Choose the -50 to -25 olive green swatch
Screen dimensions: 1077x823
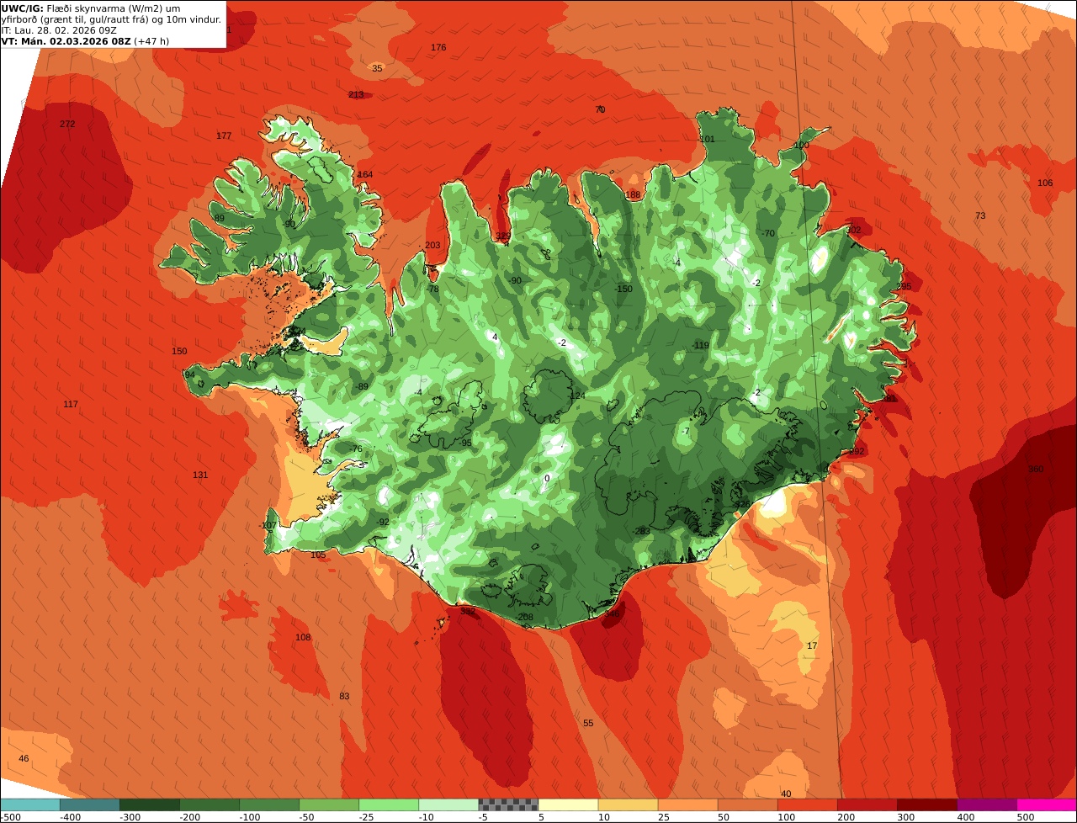(x=329, y=804)
